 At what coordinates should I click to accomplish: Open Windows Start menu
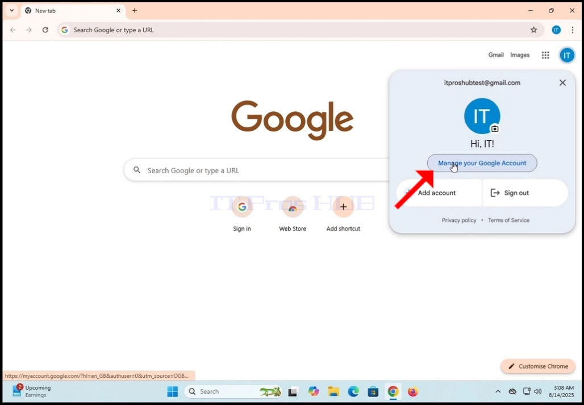tap(173, 391)
